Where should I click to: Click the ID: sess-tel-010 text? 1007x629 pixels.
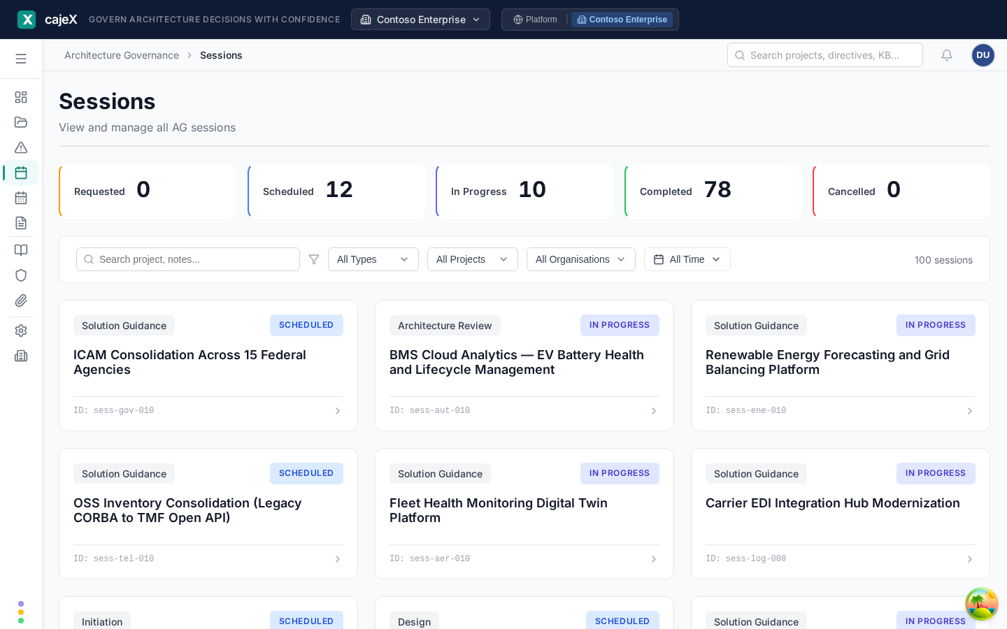(114, 559)
